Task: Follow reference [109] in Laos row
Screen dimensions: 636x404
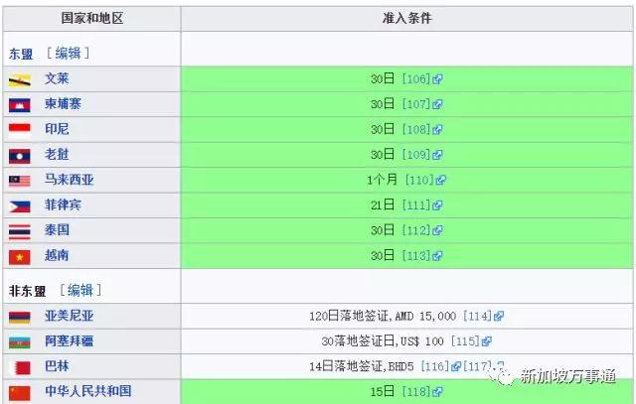Action: click(415, 155)
